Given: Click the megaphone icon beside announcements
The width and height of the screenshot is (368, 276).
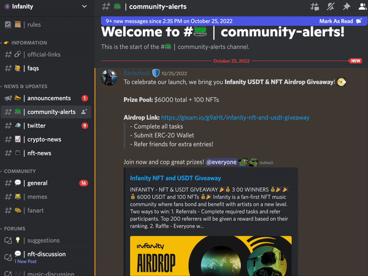Looking at the screenshot, I should 8,98.
